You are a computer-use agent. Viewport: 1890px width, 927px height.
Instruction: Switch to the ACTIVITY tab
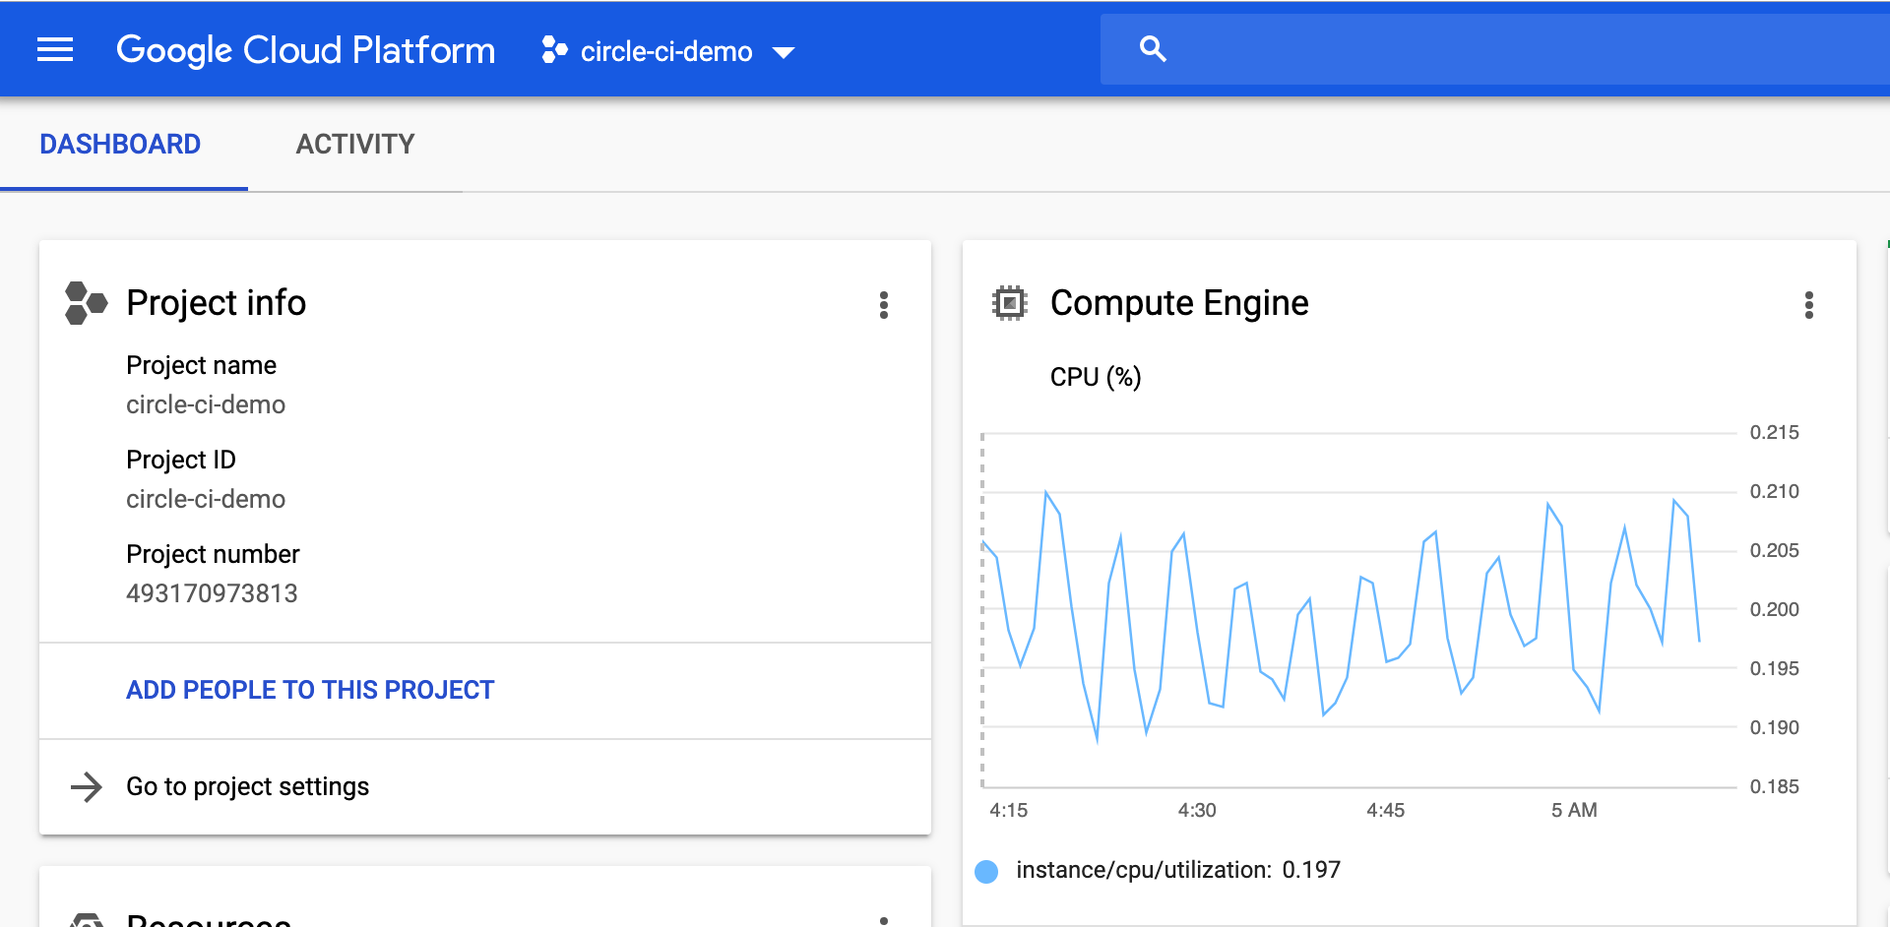pos(355,145)
